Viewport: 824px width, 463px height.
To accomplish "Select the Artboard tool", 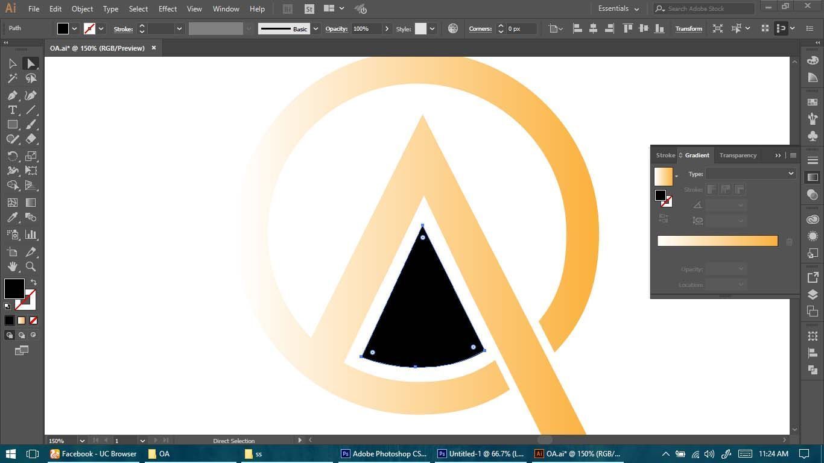I will [12, 251].
